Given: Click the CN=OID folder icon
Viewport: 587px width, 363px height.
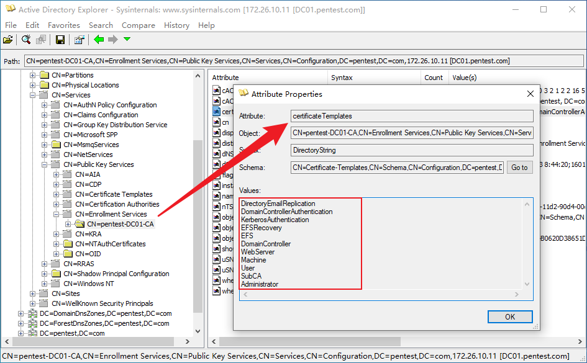Looking at the screenshot, I should click(x=67, y=254).
